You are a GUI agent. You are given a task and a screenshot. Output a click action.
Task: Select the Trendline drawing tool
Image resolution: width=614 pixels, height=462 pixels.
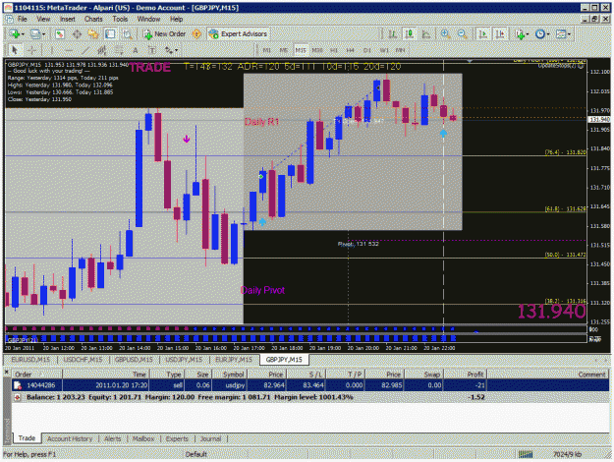click(85, 50)
